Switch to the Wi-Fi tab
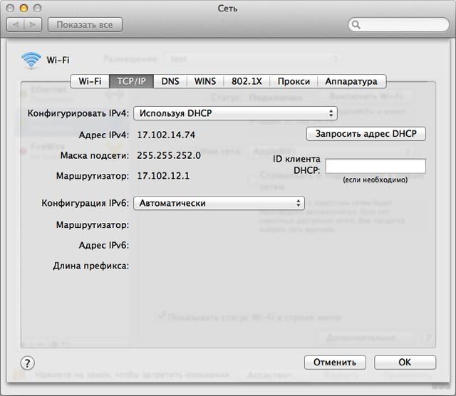456x396 pixels. (x=90, y=81)
